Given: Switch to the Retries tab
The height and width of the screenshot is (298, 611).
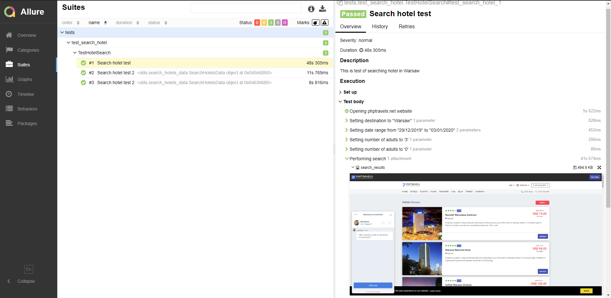Looking at the screenshot, I should [406, 27].
